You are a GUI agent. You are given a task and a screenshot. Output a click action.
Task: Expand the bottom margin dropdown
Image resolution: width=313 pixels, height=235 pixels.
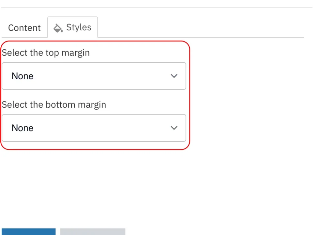coord(94,128)
